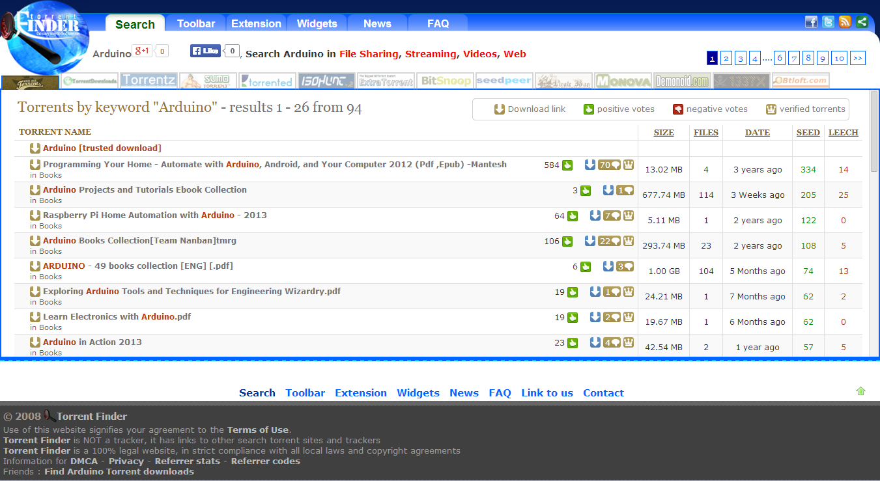Viewport: 880px width, 481px height.
Task: Open the Facebook share icon in header
Action: [811, 21]
